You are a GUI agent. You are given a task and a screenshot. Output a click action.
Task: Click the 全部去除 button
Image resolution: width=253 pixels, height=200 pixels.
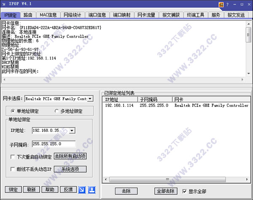pyautogui.click(x=166, y=191)
